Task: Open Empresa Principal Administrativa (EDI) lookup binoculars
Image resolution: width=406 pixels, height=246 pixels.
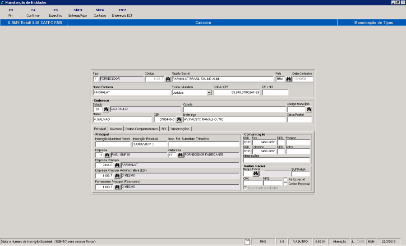Action: 117,176
